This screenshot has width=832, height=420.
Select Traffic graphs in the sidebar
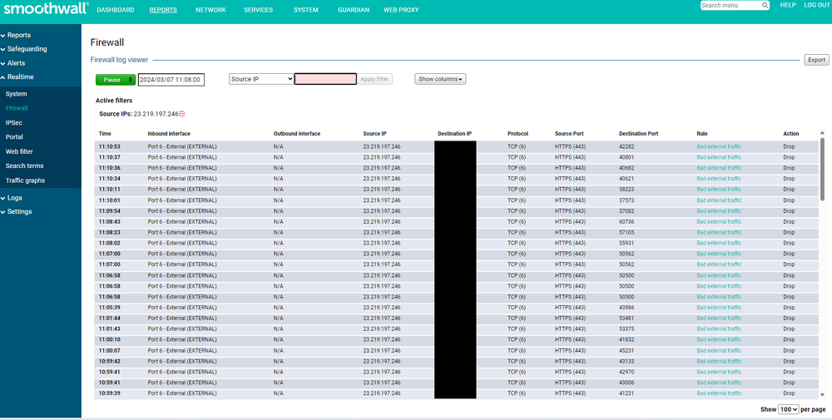25,180
